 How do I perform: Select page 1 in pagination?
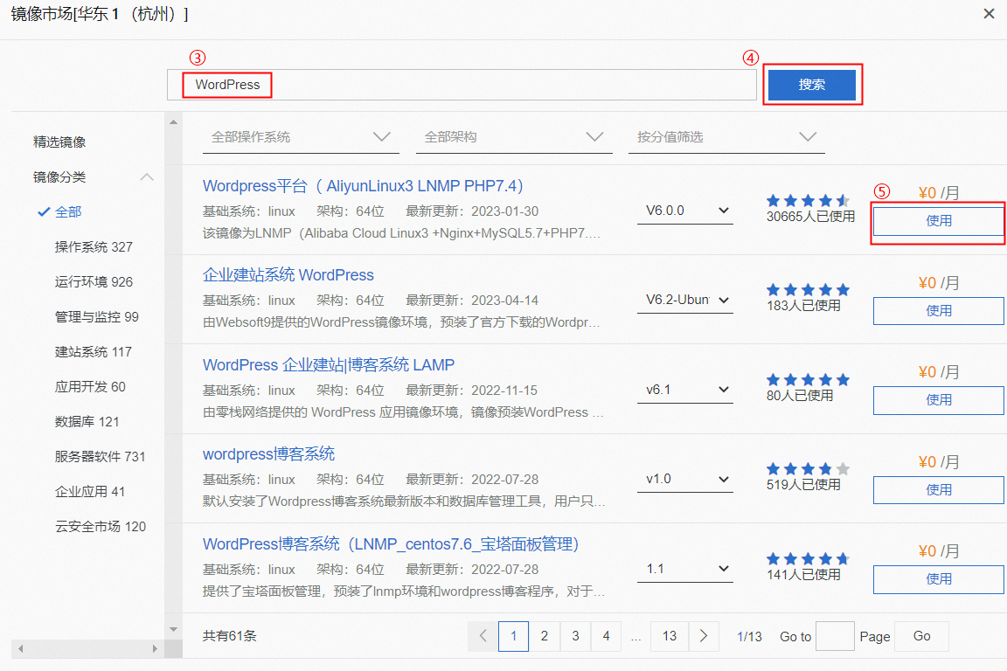click(x=514, y=636)
